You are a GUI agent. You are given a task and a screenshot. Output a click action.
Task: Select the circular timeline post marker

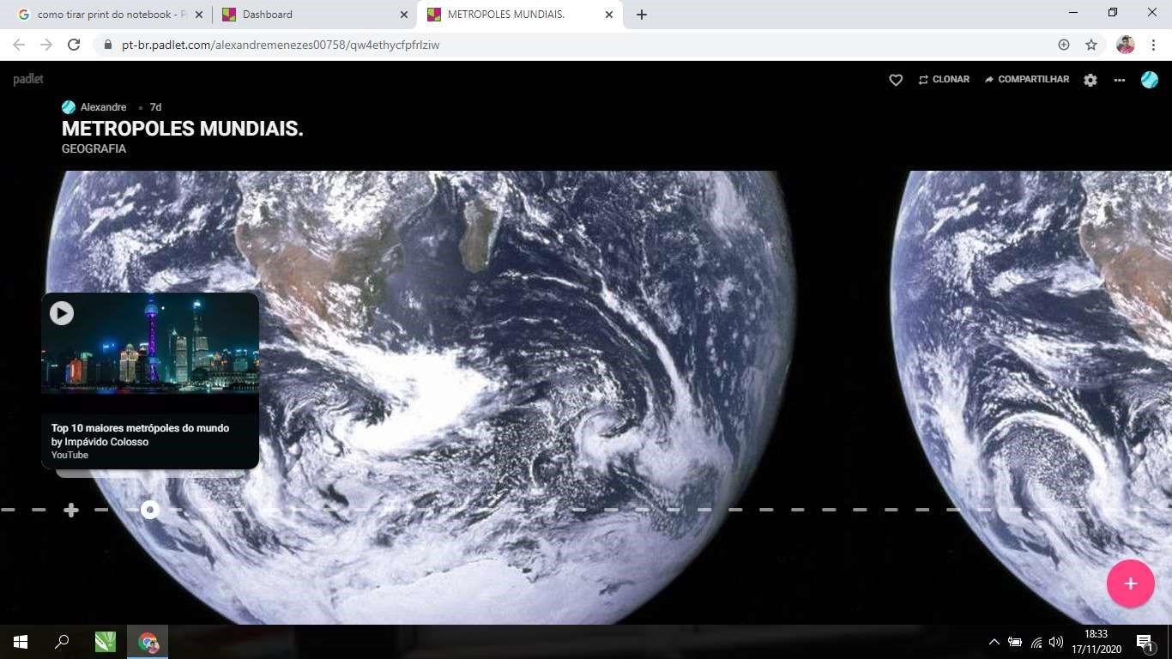pyautogui.click(x=150, y=511)
